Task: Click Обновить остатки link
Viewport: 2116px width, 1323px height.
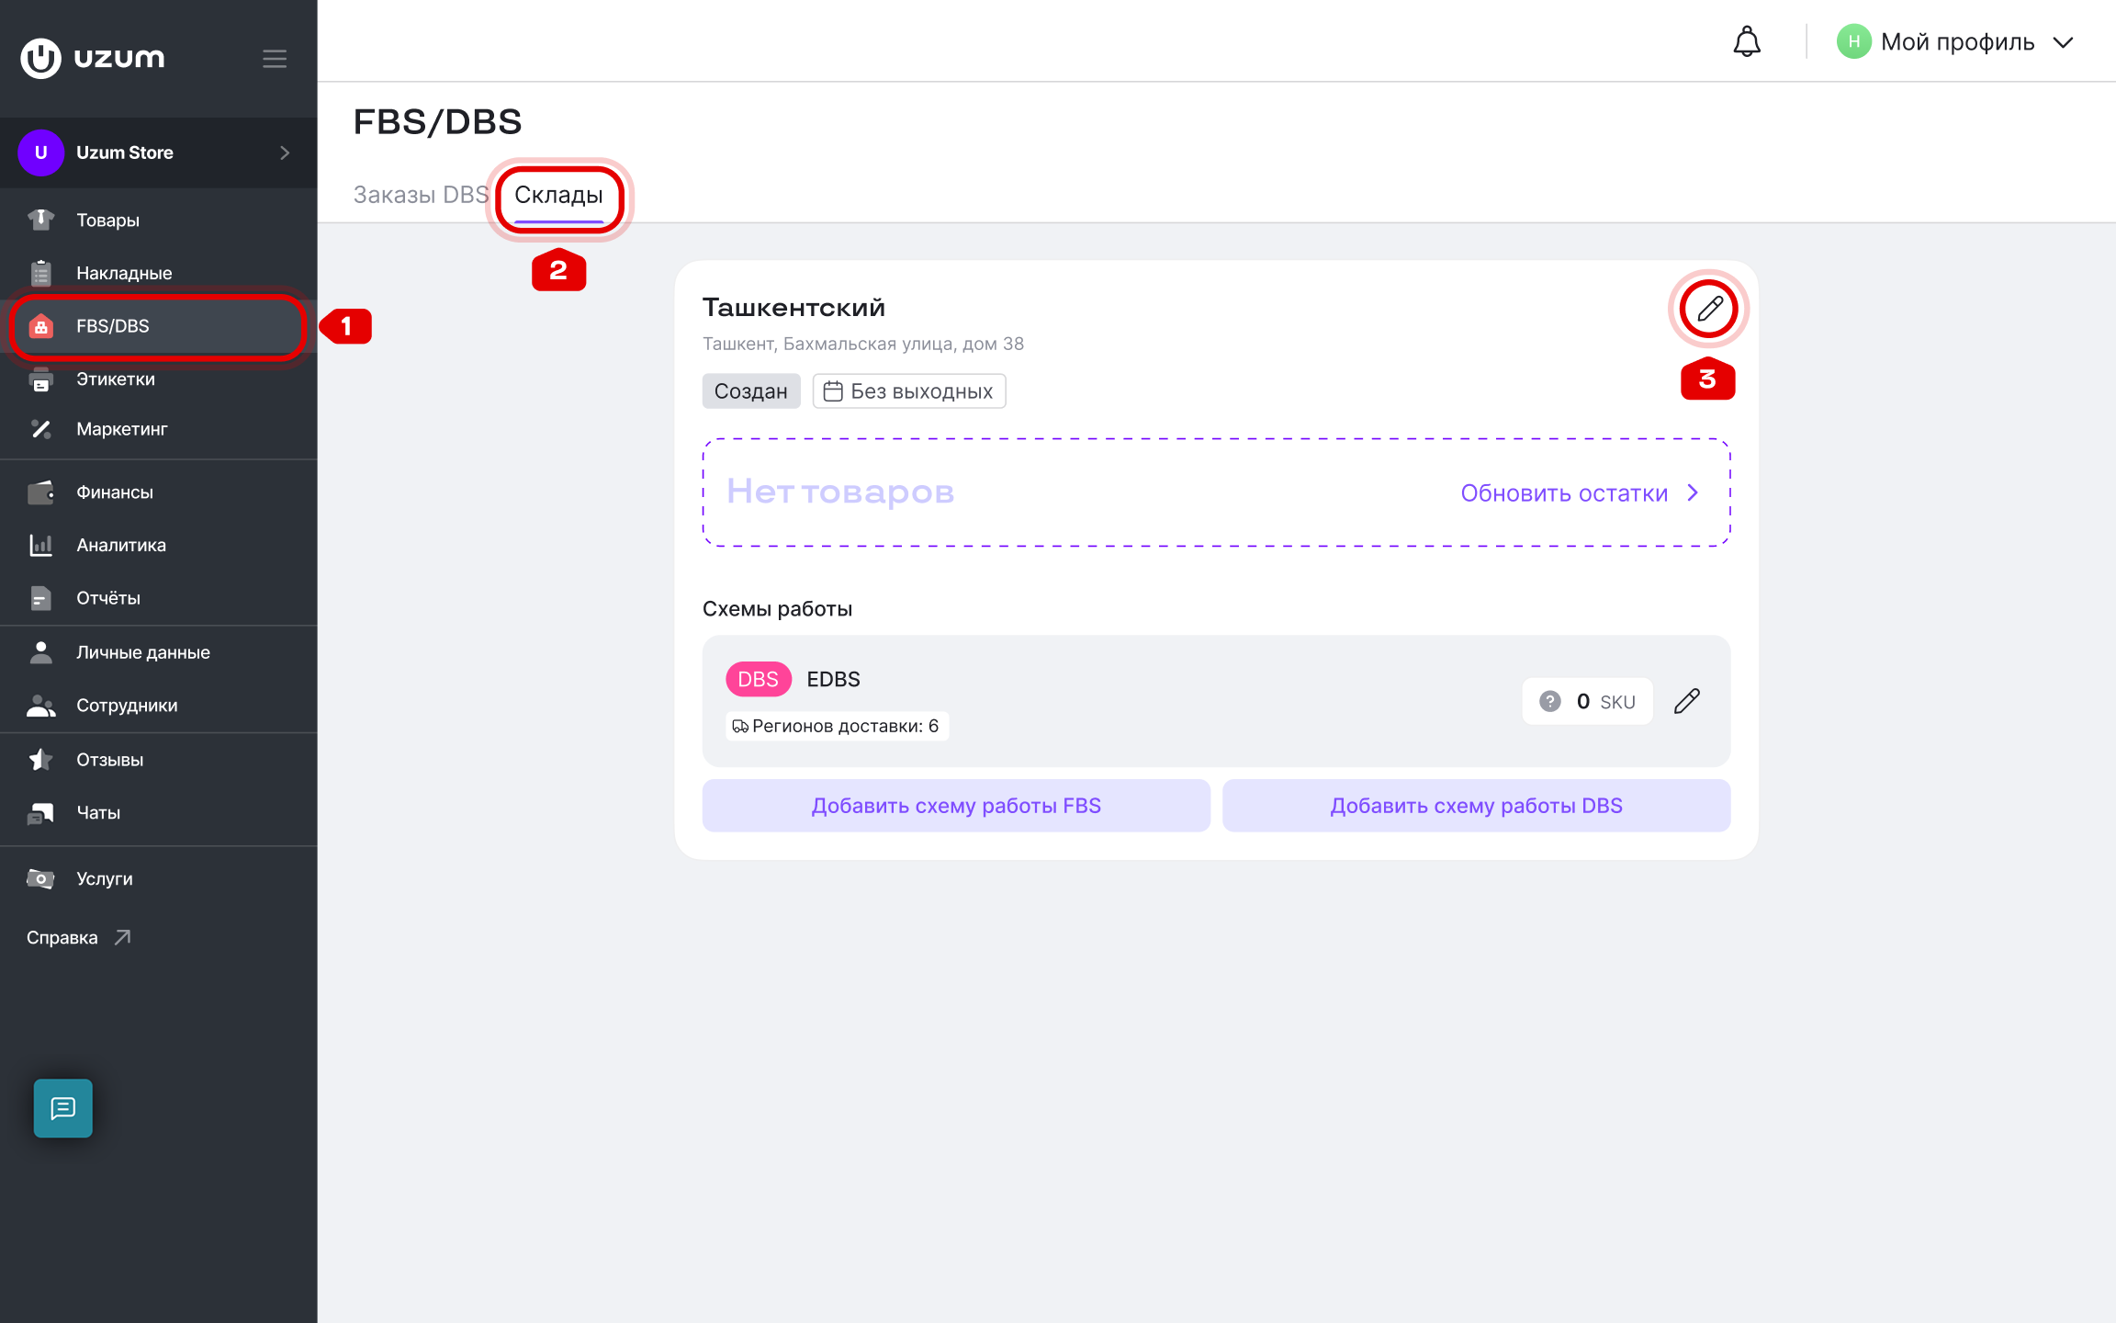Action: click(1580, 493)
